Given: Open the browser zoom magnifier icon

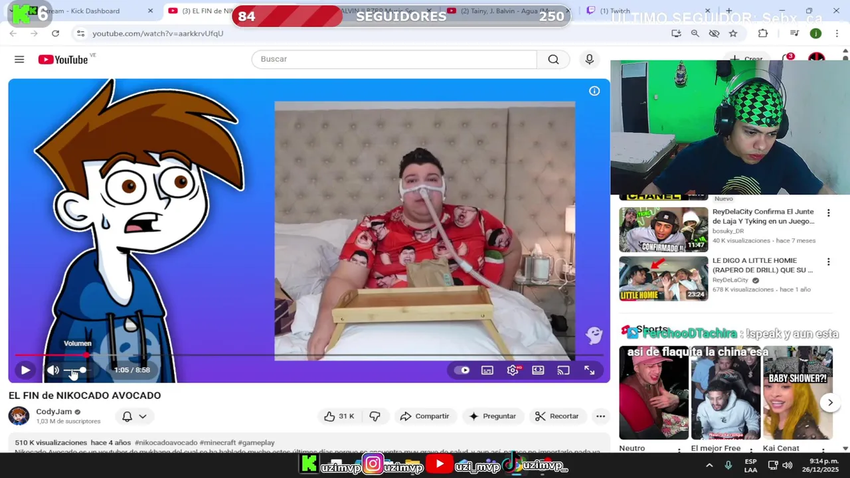Looking at the screenshot, I should 695,33.
